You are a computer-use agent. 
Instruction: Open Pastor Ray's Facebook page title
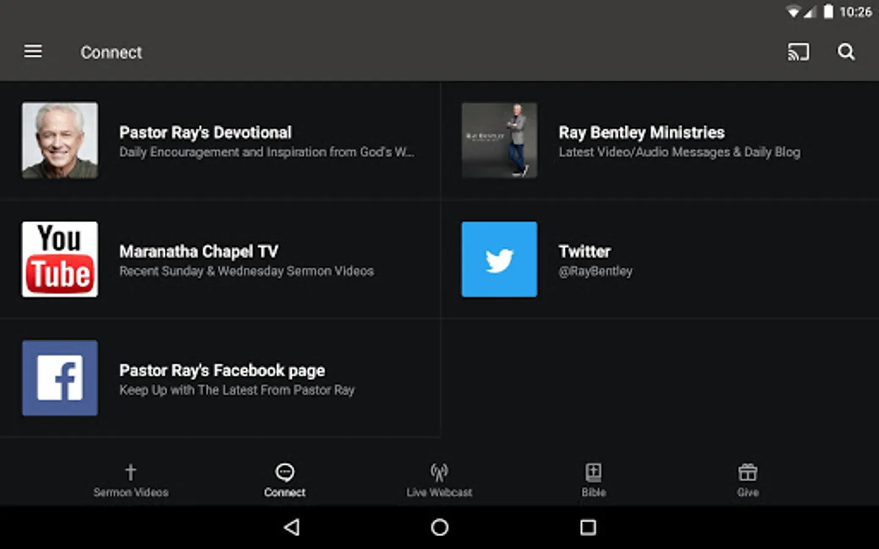click(x=222, y=370)
